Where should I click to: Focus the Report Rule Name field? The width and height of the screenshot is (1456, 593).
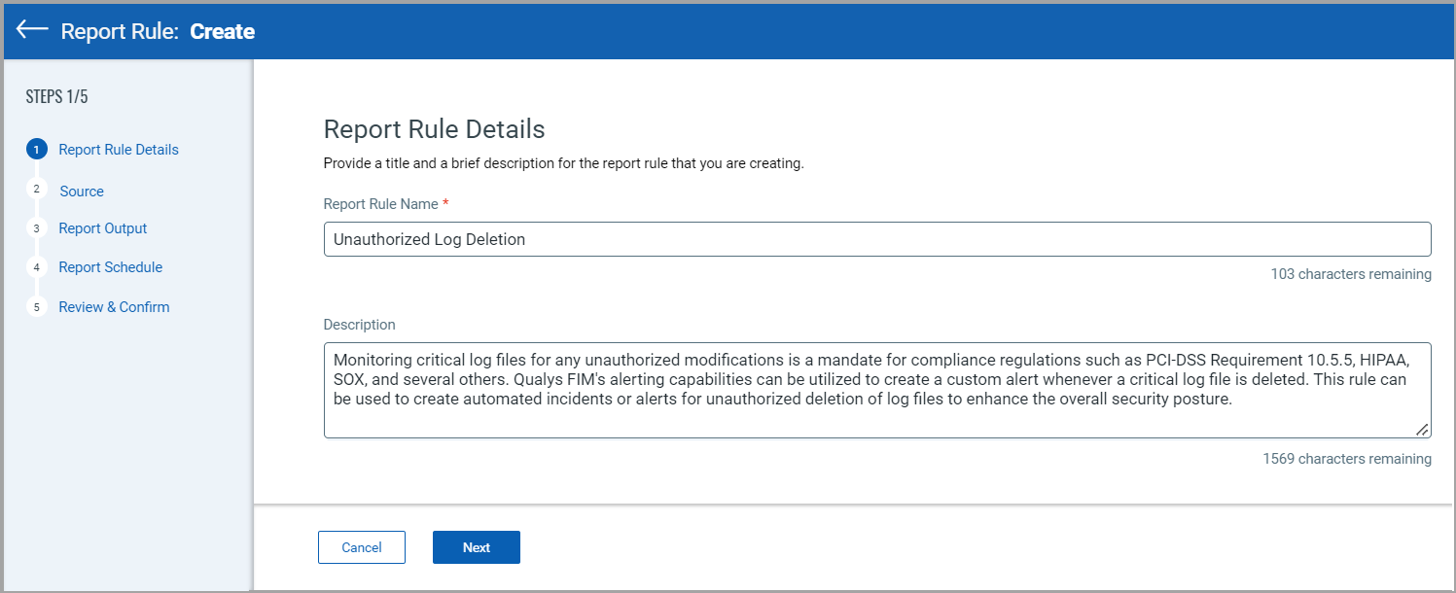pos(877,239)
